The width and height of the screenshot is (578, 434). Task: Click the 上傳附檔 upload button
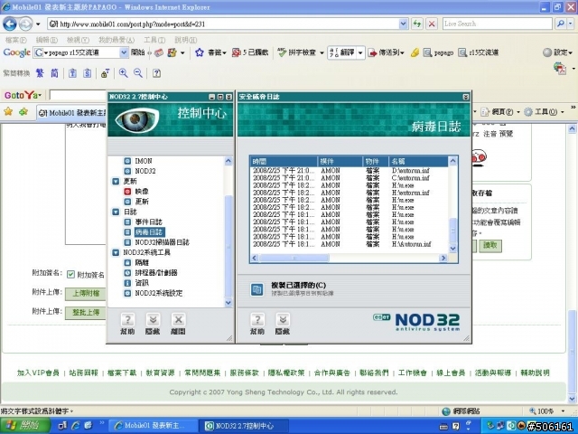86,293
